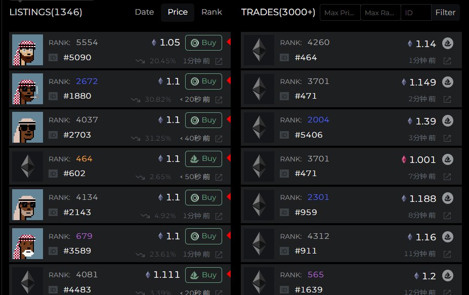
Task: Select orange rank value 464
Action: [84, 159]
